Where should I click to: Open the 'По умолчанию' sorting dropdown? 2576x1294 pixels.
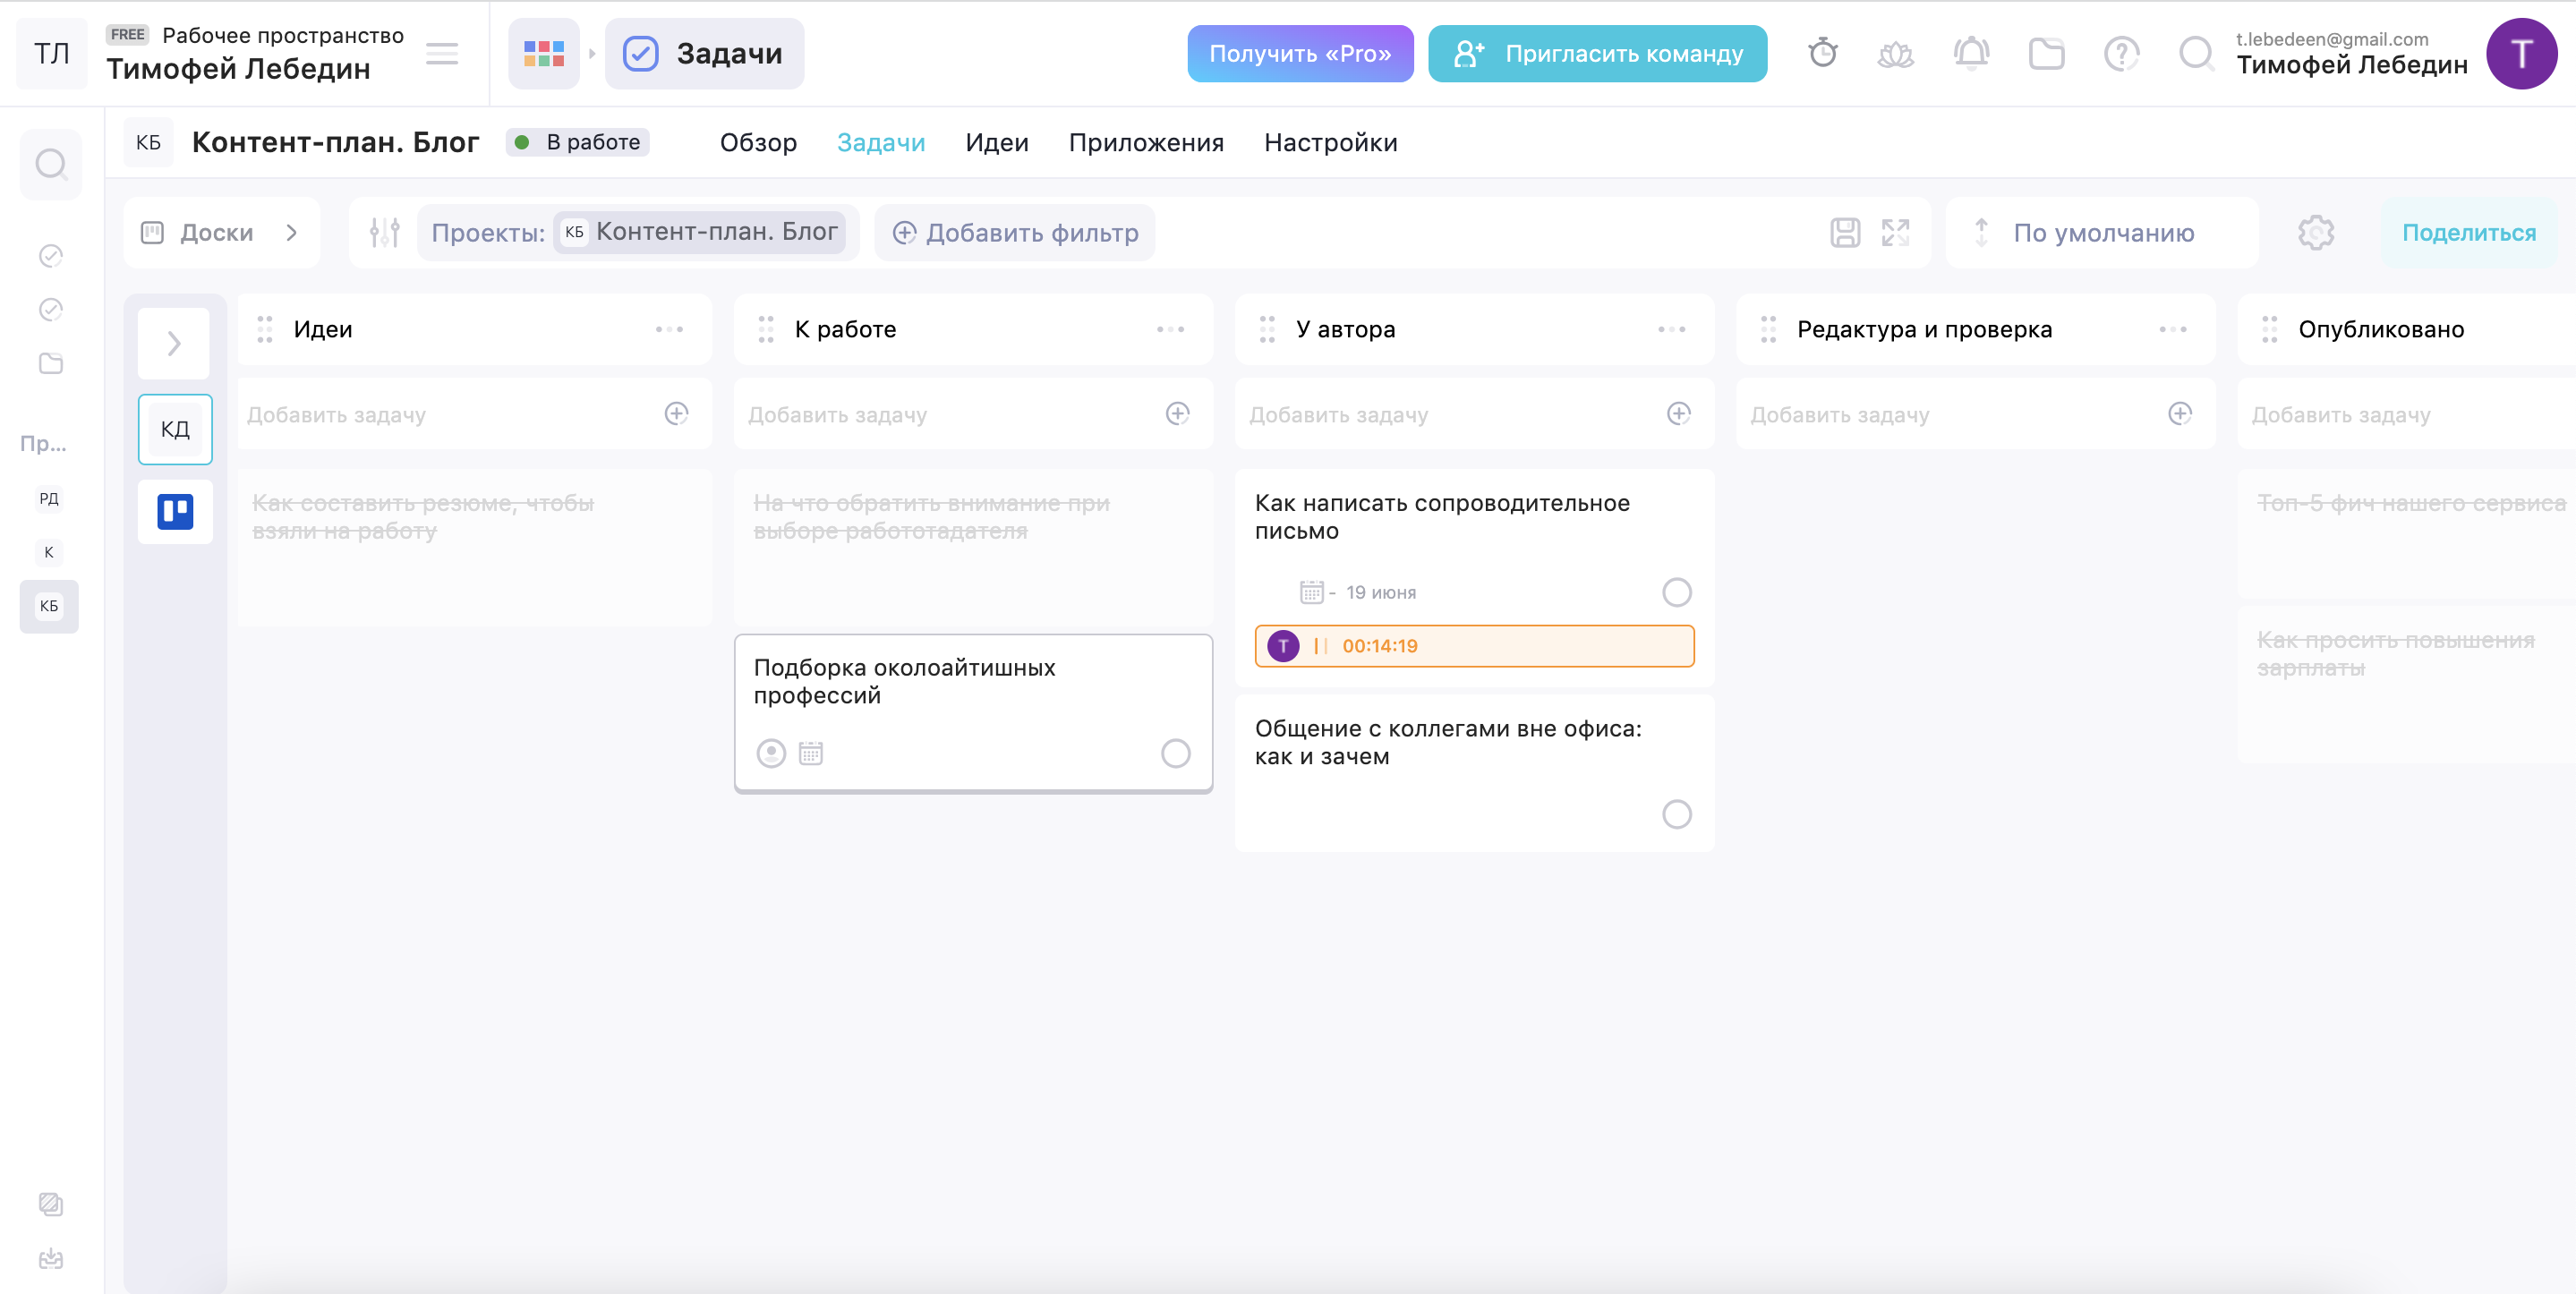click(x=2102, y=232)
